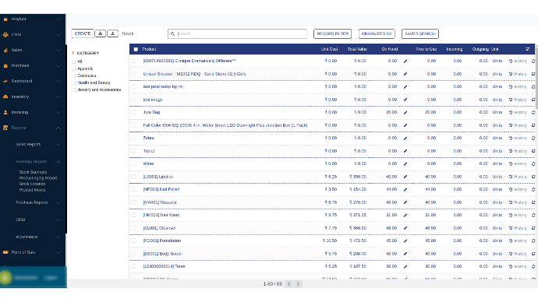Image resolution: width=538 pixels, height=302 pixels.
Task: Click the pencil edit icon in Foundation row
Action: 405,241
